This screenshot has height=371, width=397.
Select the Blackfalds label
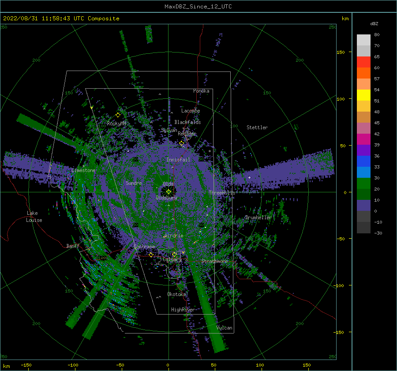coord(187,122)
